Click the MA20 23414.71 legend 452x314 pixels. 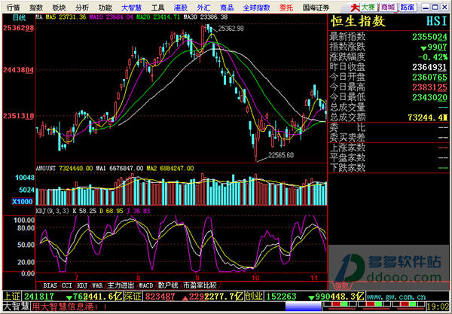click(157, 17)
